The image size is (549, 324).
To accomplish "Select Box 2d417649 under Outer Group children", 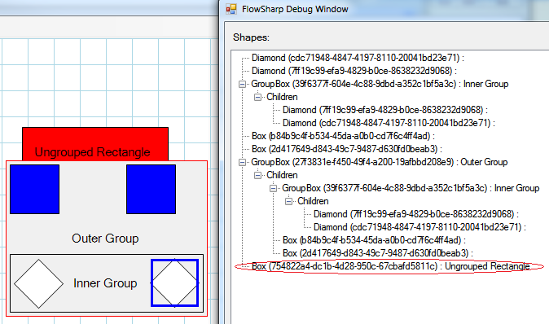I will pyautogui.click(x=378, y=253).
